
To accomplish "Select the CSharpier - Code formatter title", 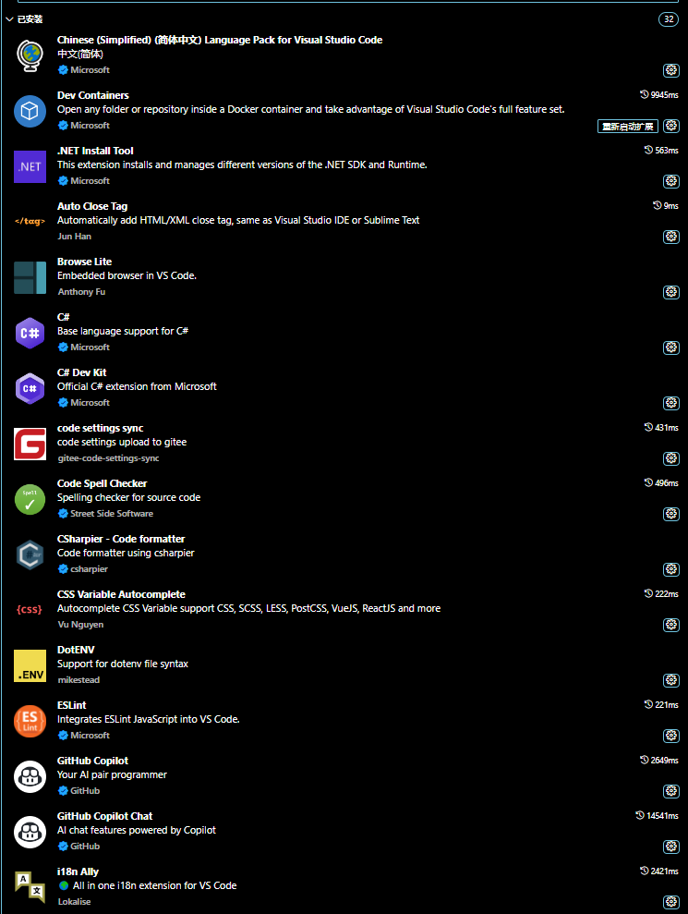I will [121, 539].
